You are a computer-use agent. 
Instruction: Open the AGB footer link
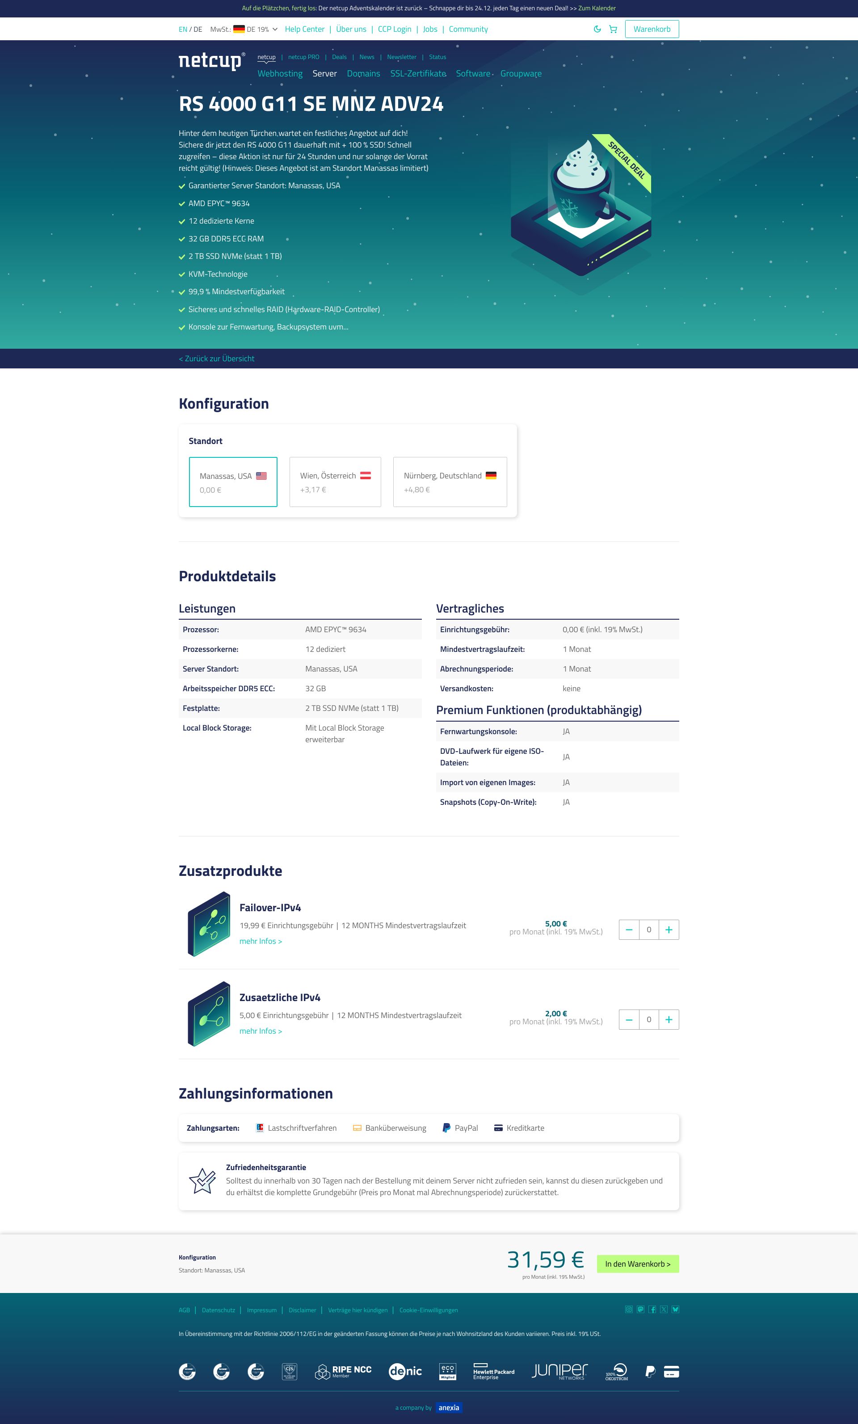184,1310
